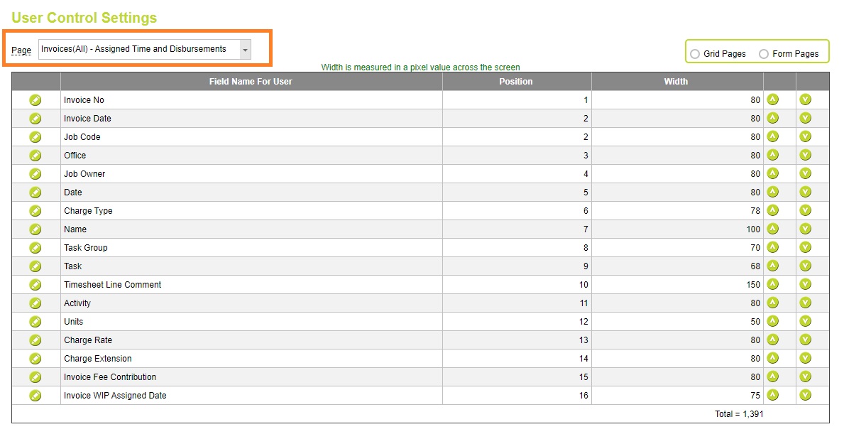Click the underlined Page label
The height and width of the screenshot is (439, 844).
(x=21, y=50)
